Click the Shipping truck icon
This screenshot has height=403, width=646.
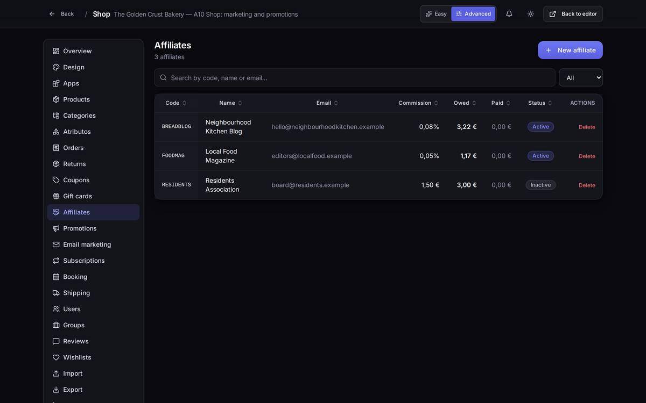[x=56, y=293]
